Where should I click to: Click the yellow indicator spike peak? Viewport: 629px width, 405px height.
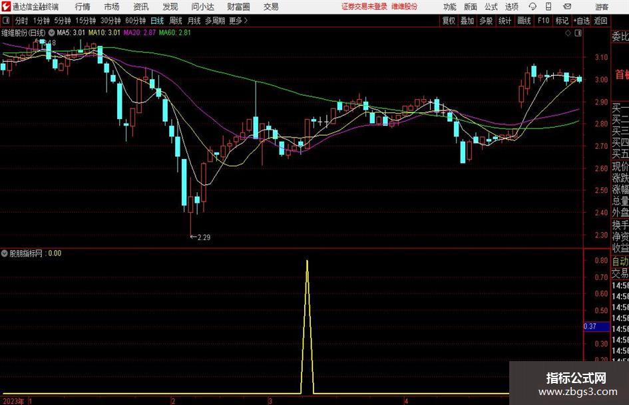click(308, 261)
